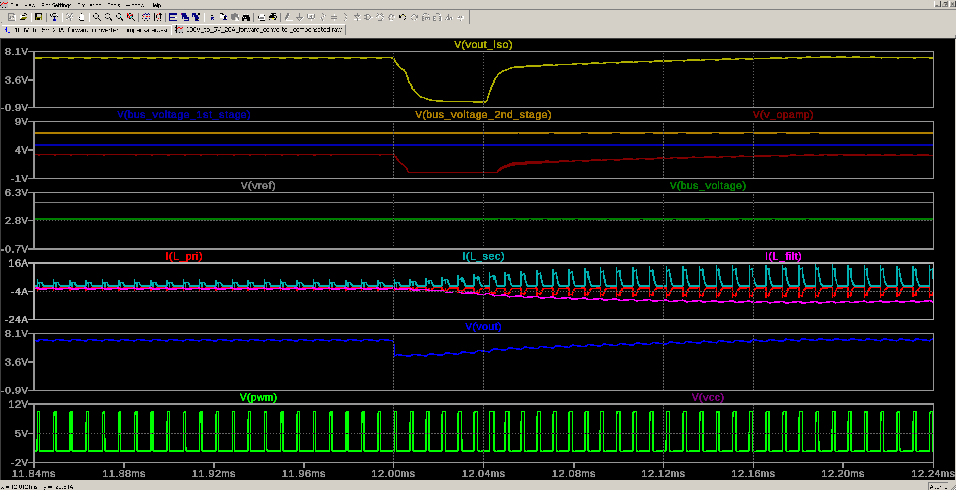Select the Zoom In magnifier icon
The width and height of the screenshot is (956, 490).
tap(97, 17)
